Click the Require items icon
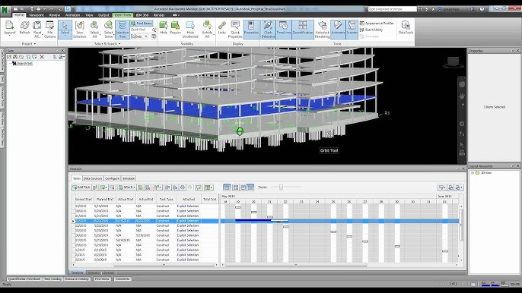 point(176,28)
